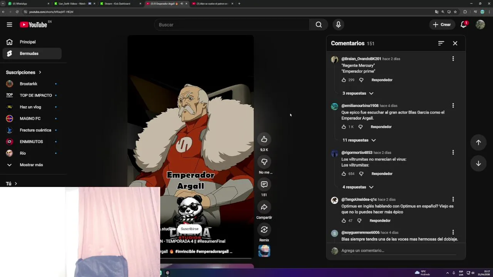
Task: Dislike the @Braian_OvandoBK201 comment
Action: 361,80
